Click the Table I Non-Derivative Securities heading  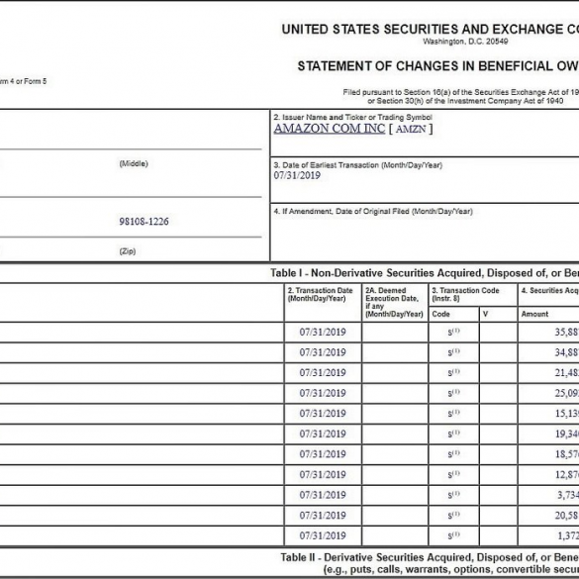(425, 273)
